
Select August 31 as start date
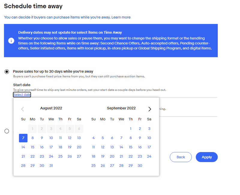[x=51, y=166]
